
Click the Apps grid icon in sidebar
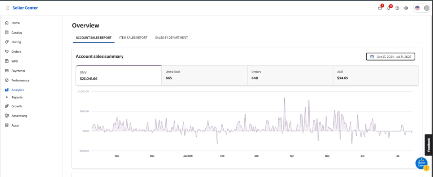[7, 125]
